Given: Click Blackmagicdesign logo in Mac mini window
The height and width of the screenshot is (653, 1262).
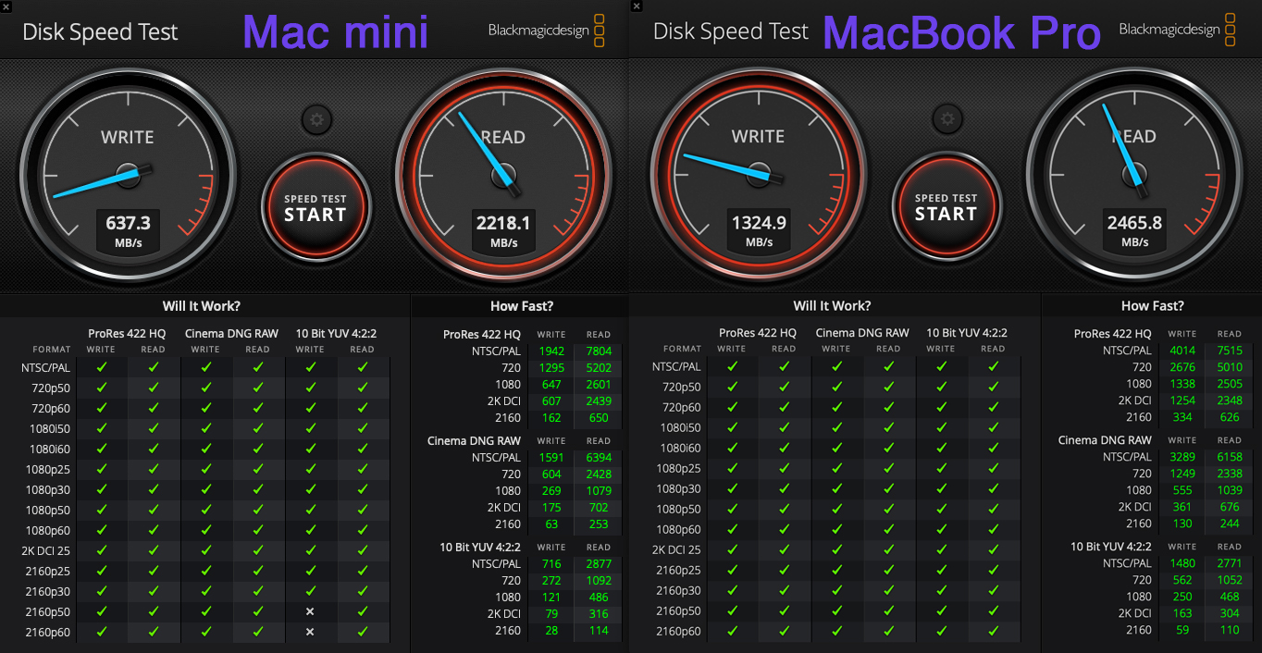Looking at the screenshot, I should click(546, 31).
